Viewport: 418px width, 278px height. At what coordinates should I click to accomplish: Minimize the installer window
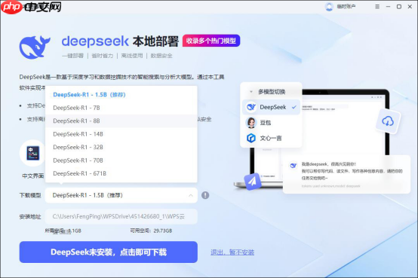click(388, 6)
